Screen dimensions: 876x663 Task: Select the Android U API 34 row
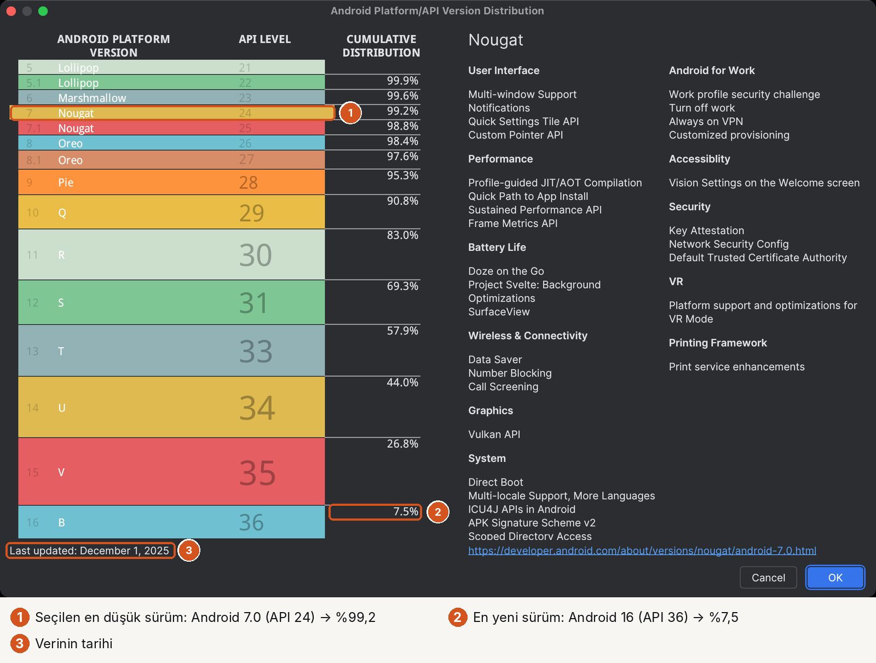(x=171, y=407)
